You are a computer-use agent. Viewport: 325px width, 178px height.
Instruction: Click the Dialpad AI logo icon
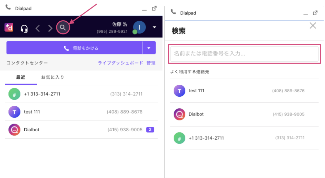[x=9, y=27]
